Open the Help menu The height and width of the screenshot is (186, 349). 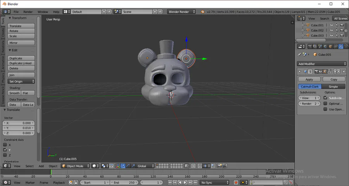tap(56, 12)
